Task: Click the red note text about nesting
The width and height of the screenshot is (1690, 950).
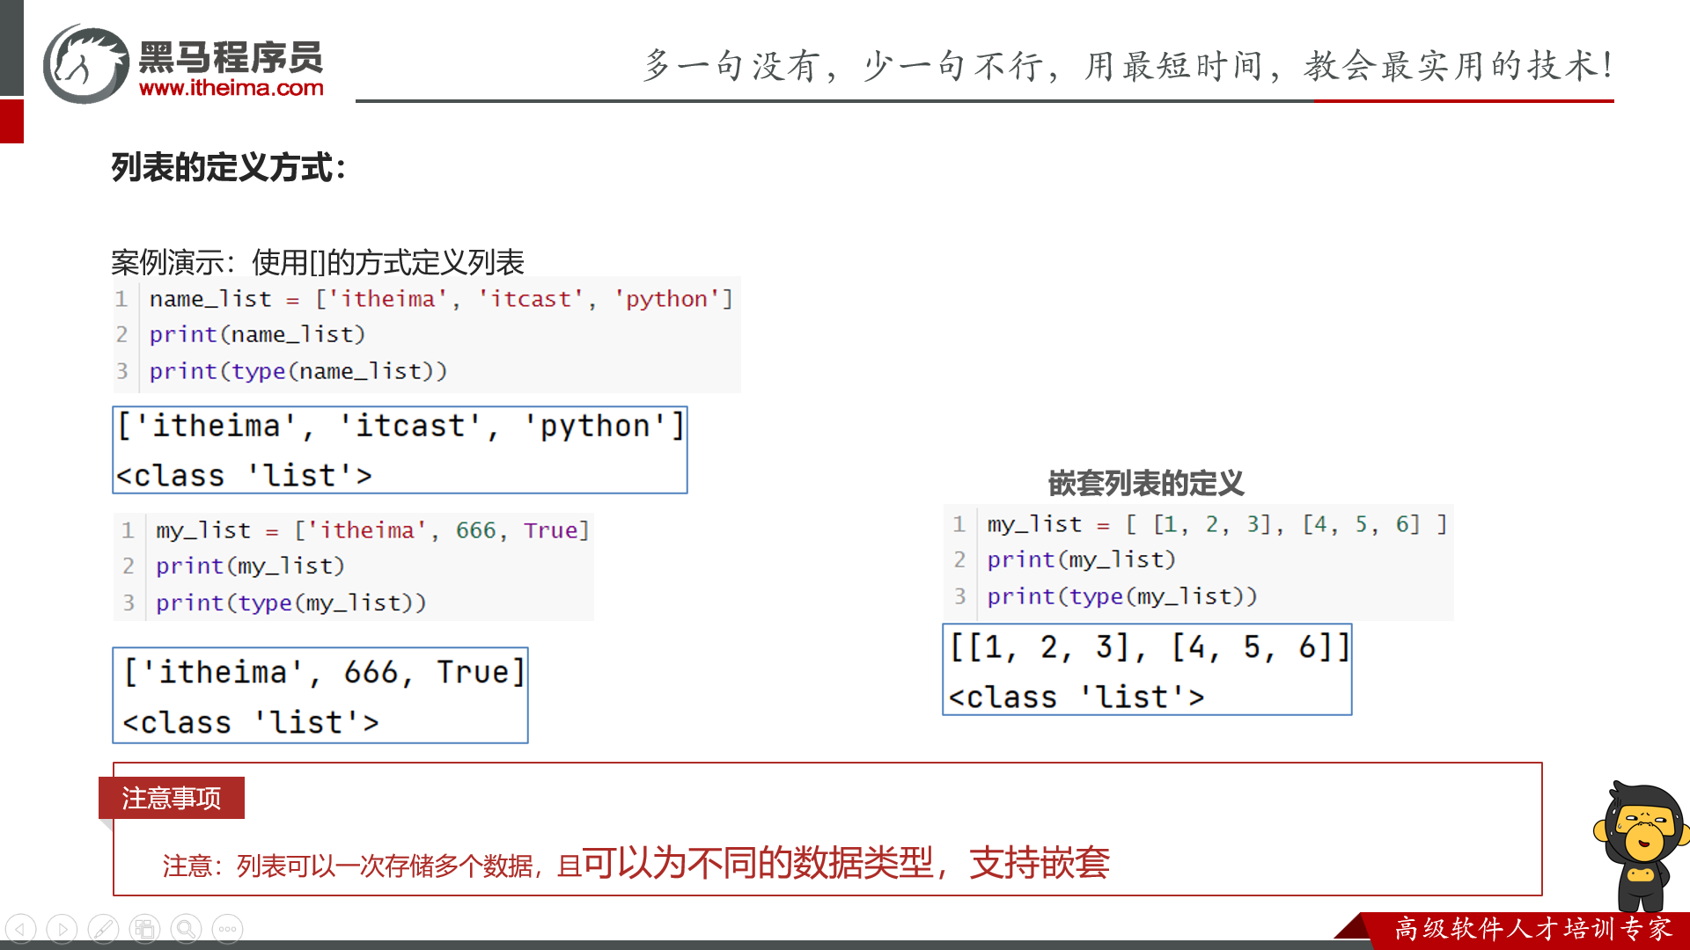Action: tap(636, 863)
